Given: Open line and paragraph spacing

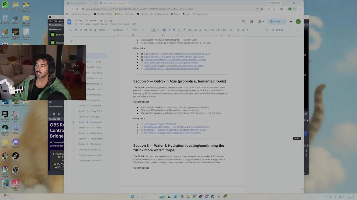Looking at the screenshot, I should click(x=213, y=30).
